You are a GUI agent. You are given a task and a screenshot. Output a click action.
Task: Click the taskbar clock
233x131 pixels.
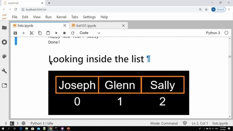pyautogui.click(x=222, y=128)
